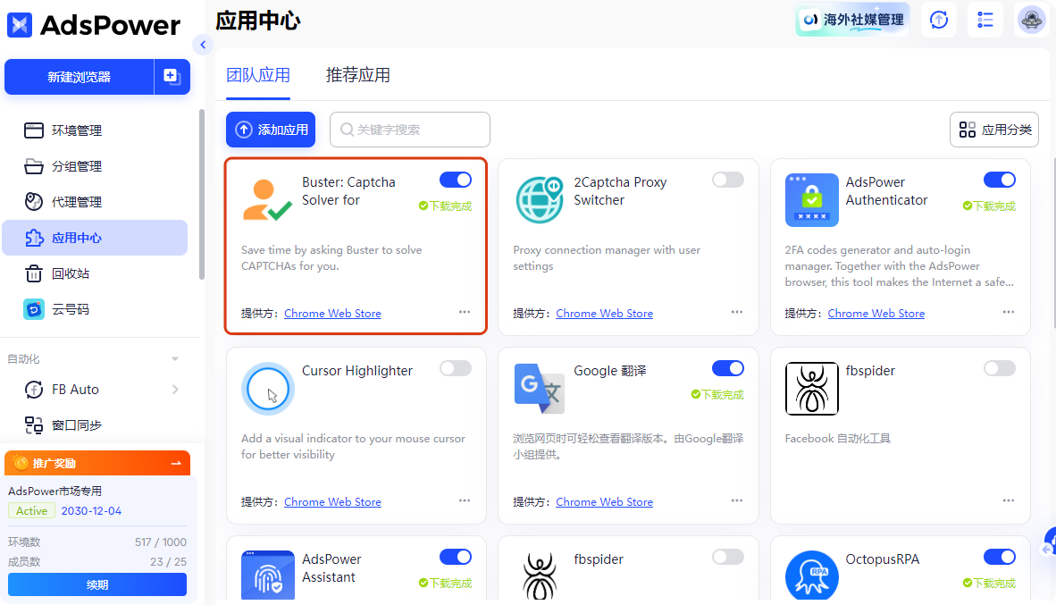Open 分组管理 from the sidebar
Viewport: 1056px width, 605px height.
click(x=75, y=165)
